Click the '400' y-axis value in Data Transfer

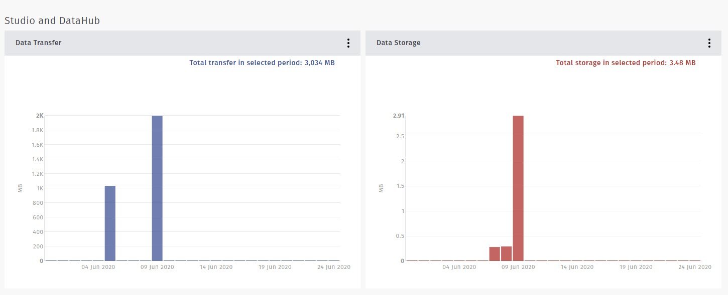coord(38,232)
